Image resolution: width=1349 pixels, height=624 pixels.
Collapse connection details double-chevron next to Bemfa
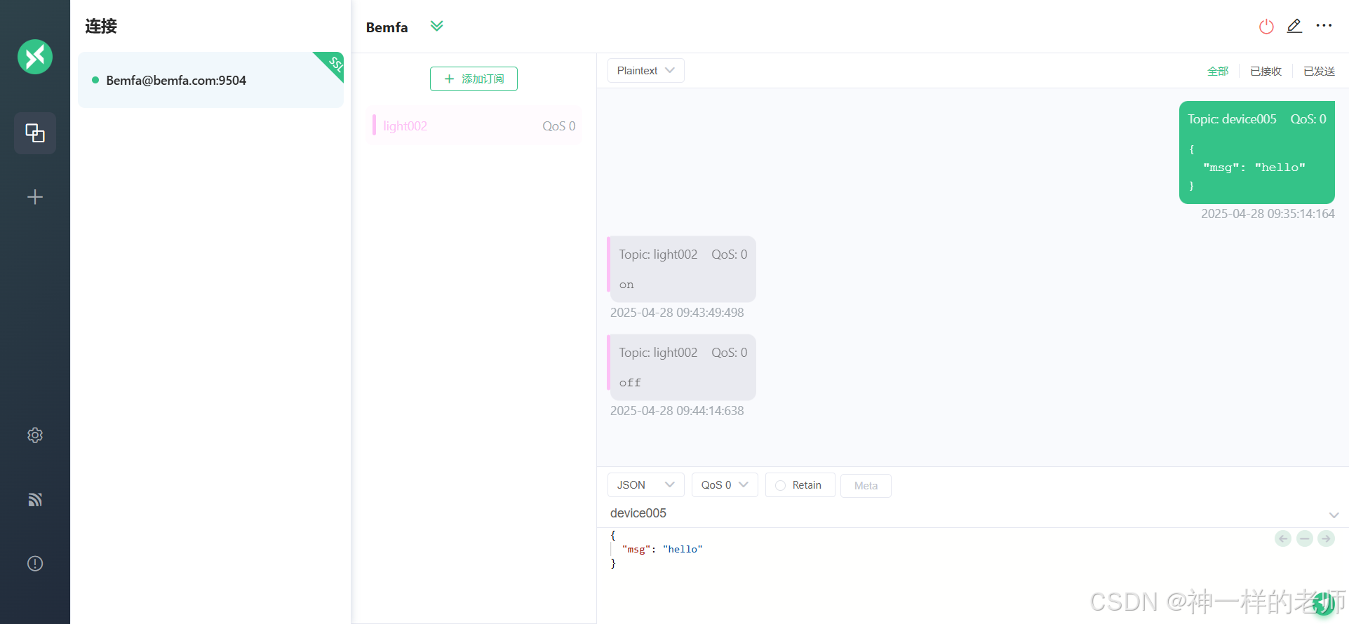tap(437, 26)
